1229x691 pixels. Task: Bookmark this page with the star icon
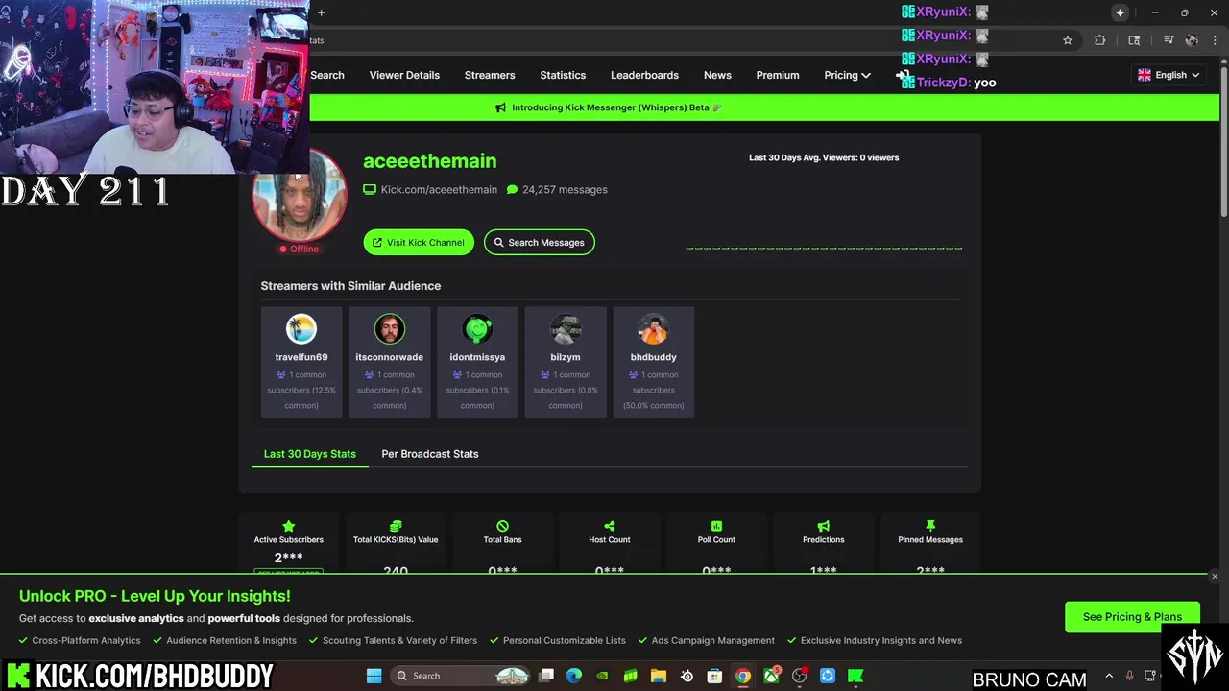(1067, 40)
